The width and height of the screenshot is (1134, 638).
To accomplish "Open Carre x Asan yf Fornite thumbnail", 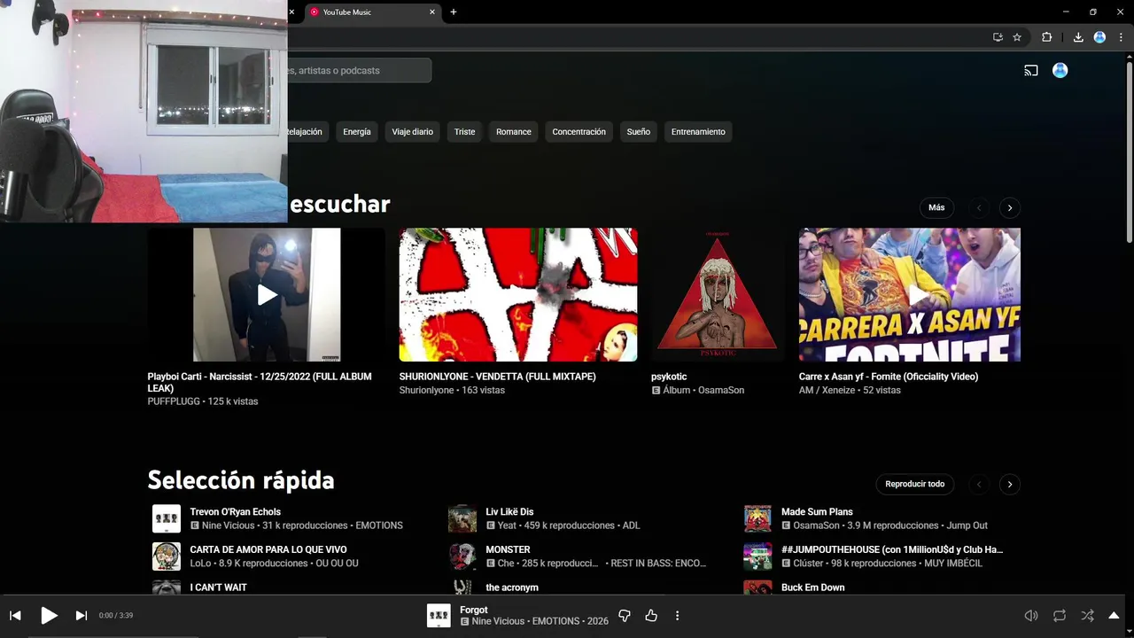I will pyautogui.click(x=910, y=295).
